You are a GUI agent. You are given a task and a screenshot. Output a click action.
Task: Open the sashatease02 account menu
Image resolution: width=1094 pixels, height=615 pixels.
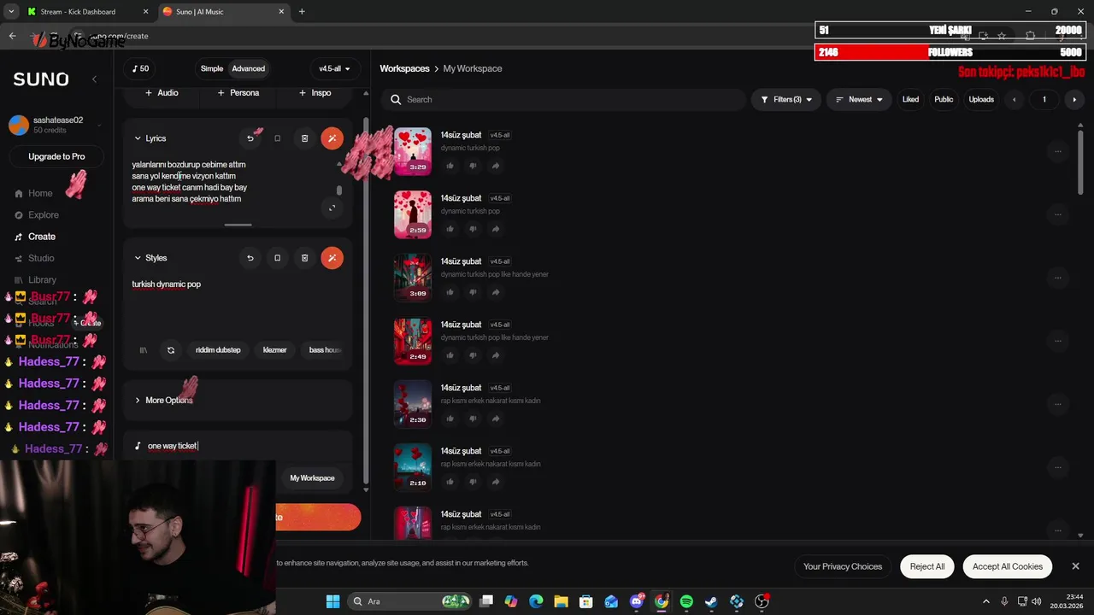(x=56, y=125)
